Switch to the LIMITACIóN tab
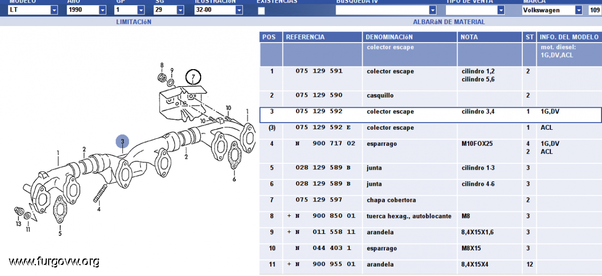 (x=133, y=22)
